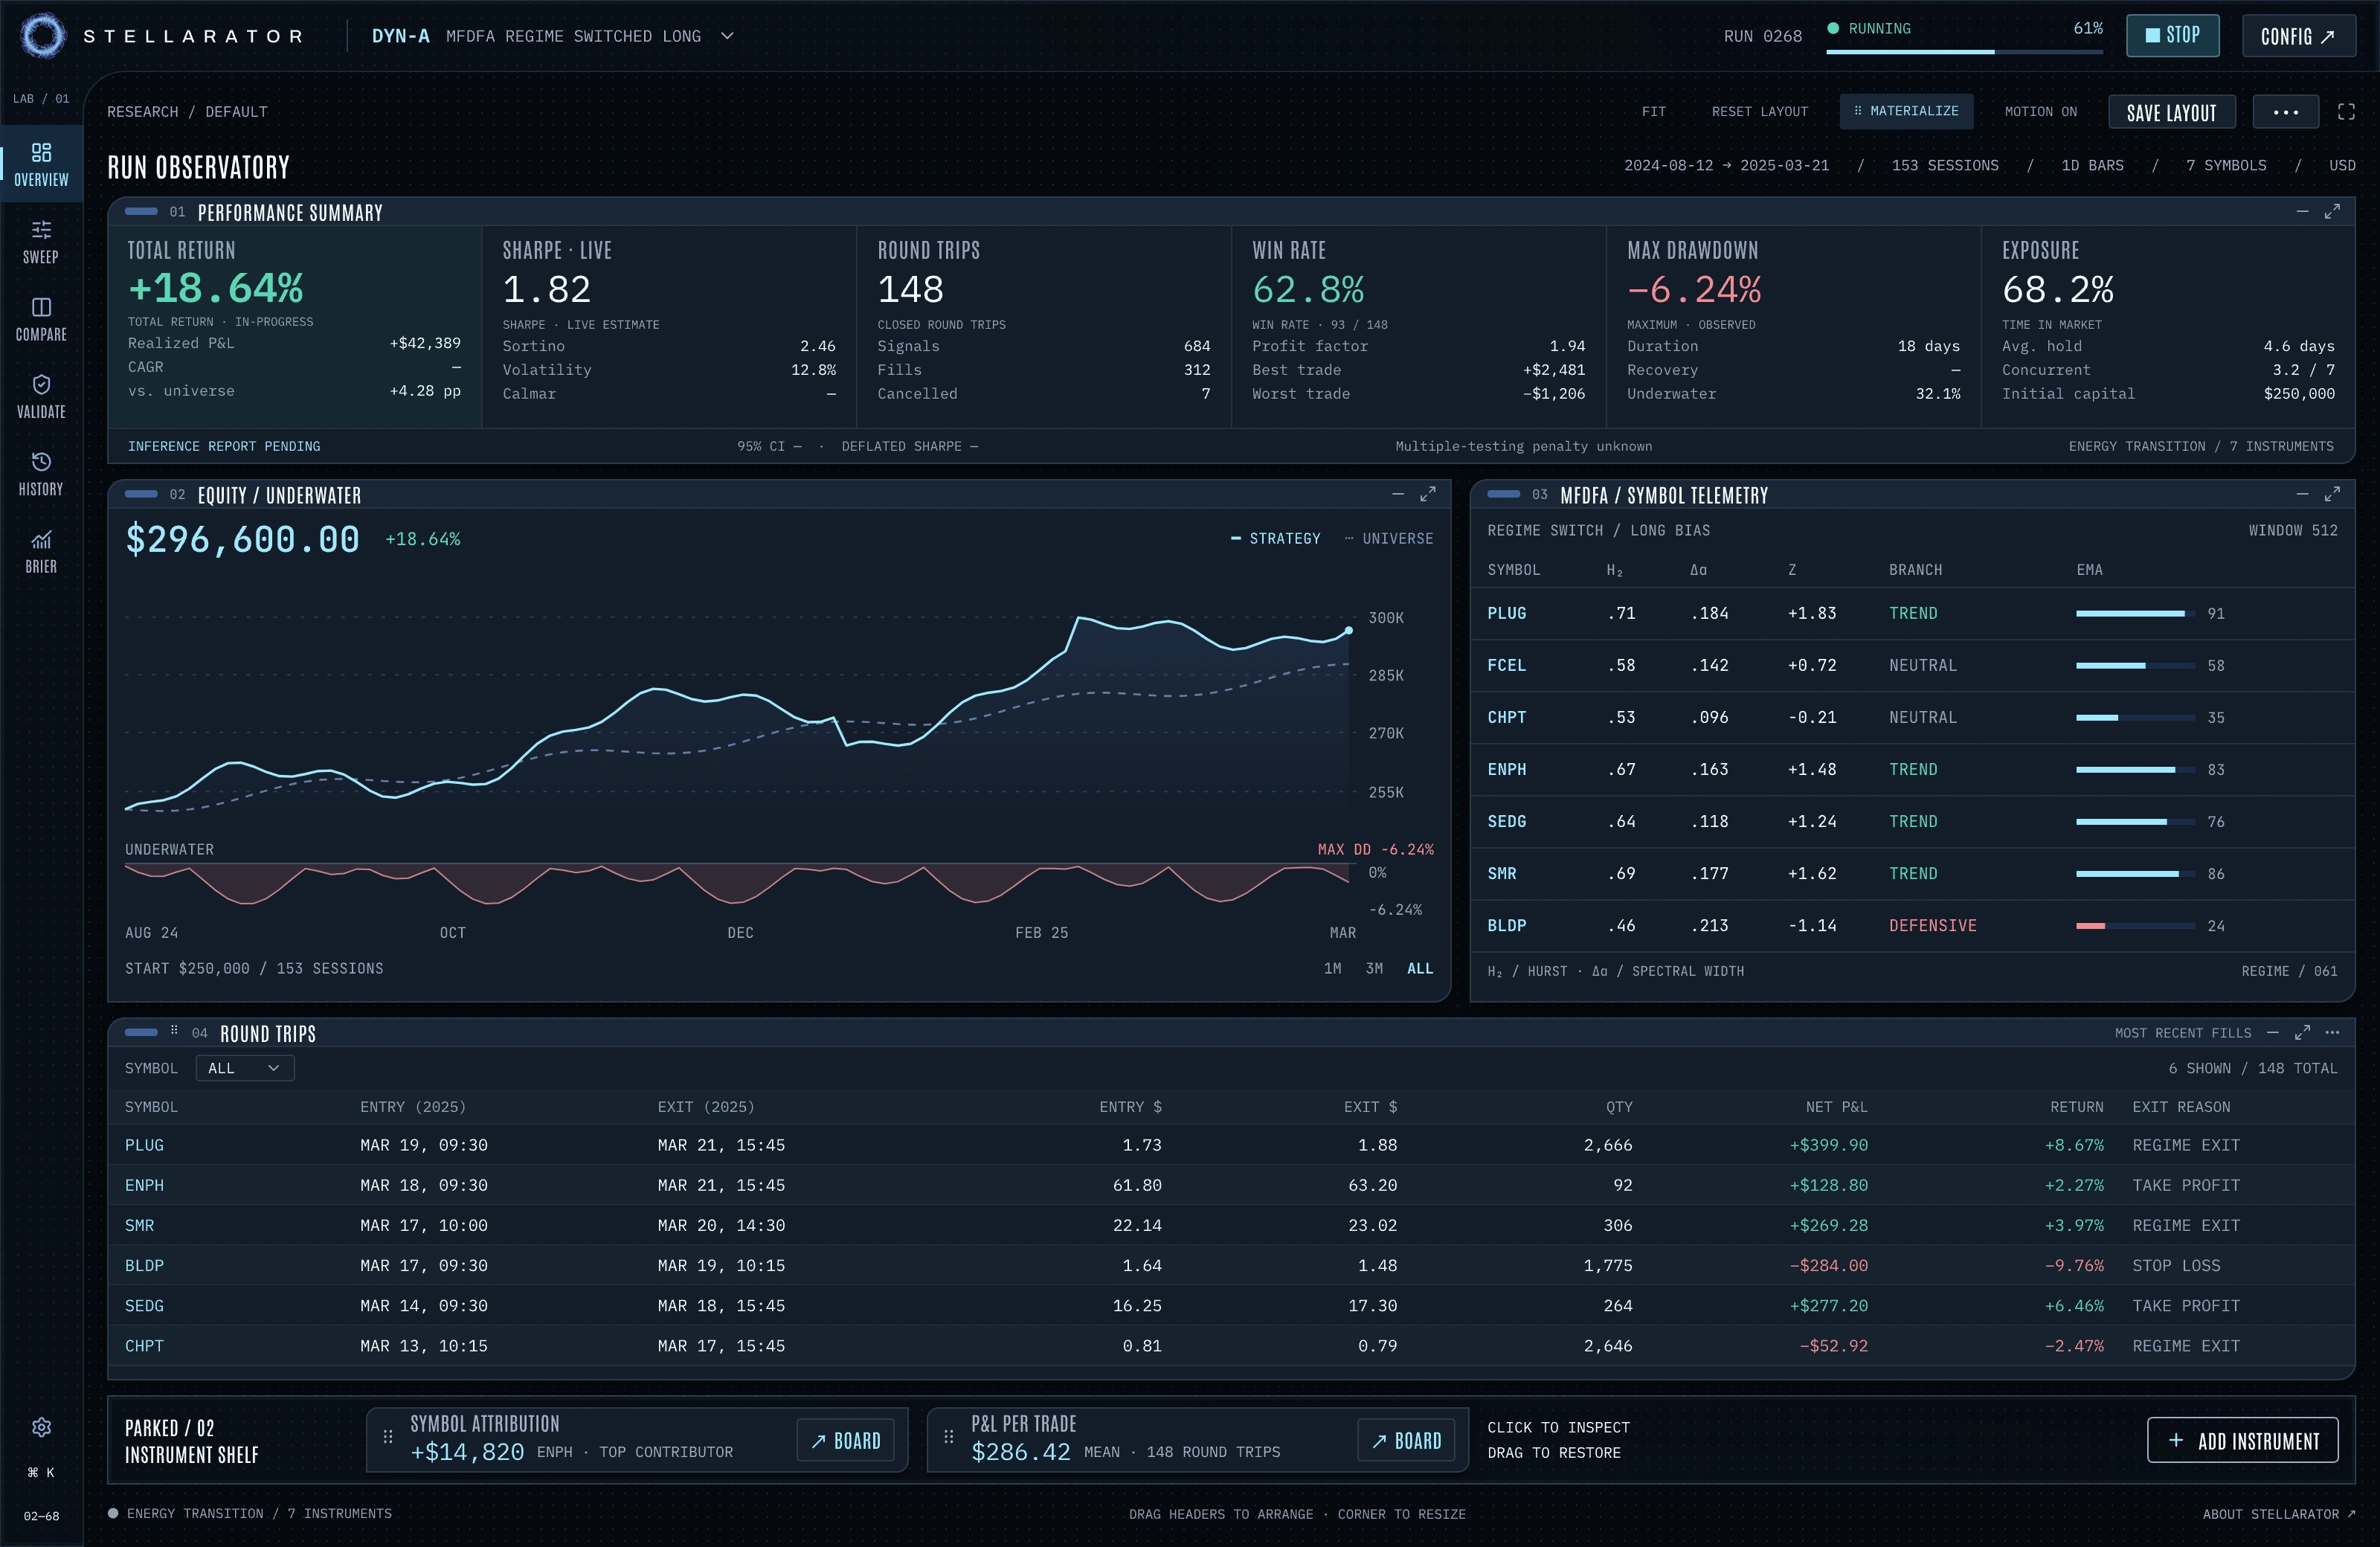Toggle Motion On setting

click(2040, 112)
